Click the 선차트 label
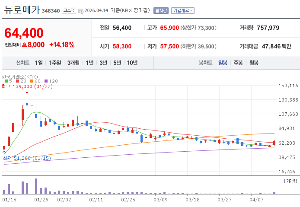The image size is (300, 207). click(23, 63)
